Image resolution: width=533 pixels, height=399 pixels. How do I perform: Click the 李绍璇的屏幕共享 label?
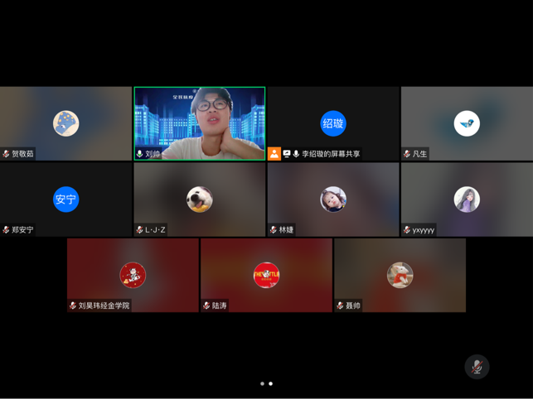click(x=331, y=154)
